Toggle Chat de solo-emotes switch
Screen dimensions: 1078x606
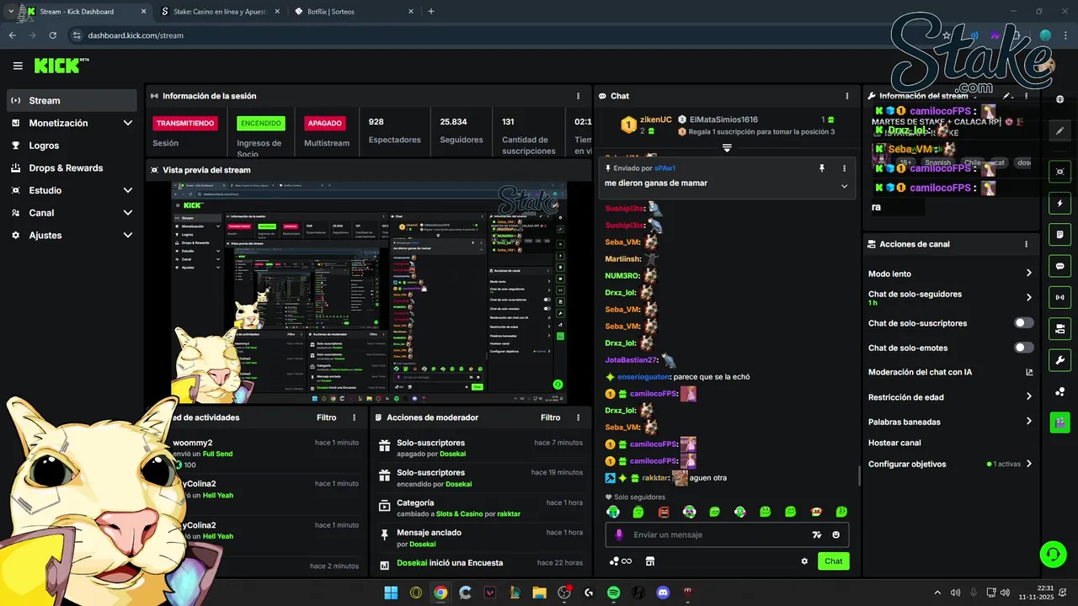tap(1024, 348)
